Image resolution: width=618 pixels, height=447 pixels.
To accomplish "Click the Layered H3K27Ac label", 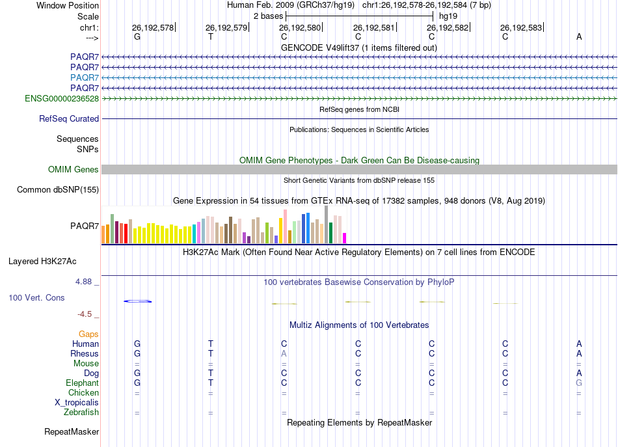I will (x=42, y=262).
